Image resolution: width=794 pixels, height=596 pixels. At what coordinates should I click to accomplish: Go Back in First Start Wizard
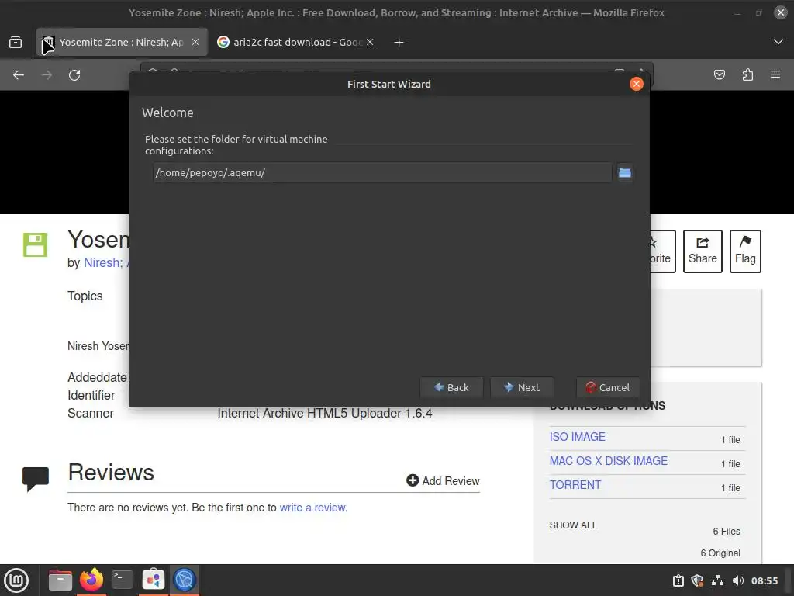pos(452,388)
